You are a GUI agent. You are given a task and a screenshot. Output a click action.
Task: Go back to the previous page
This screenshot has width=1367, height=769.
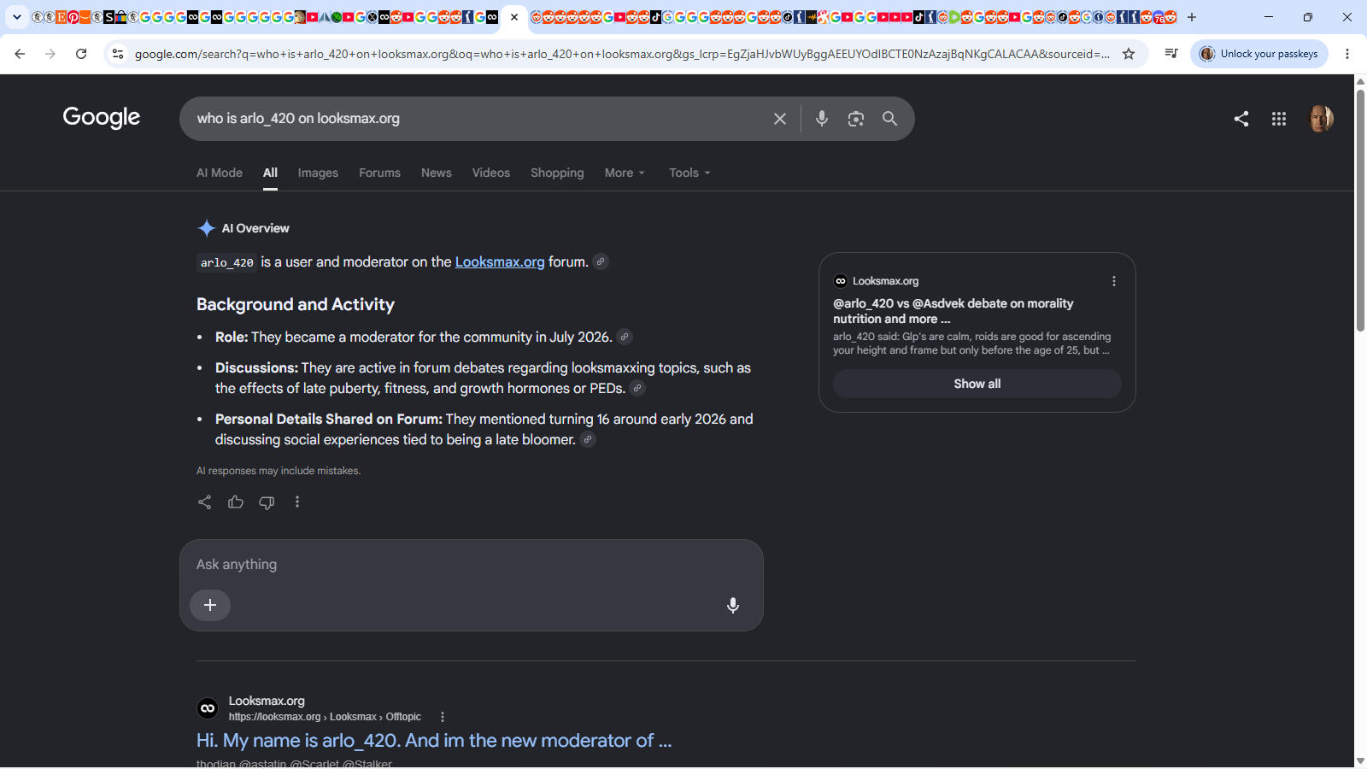20,54
